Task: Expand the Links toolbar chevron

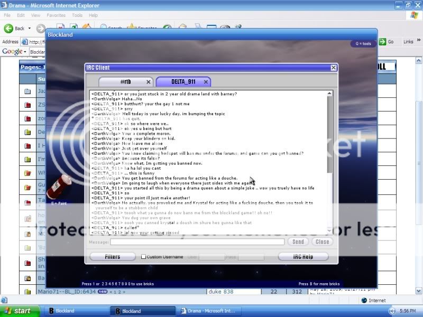Action: 418,40
